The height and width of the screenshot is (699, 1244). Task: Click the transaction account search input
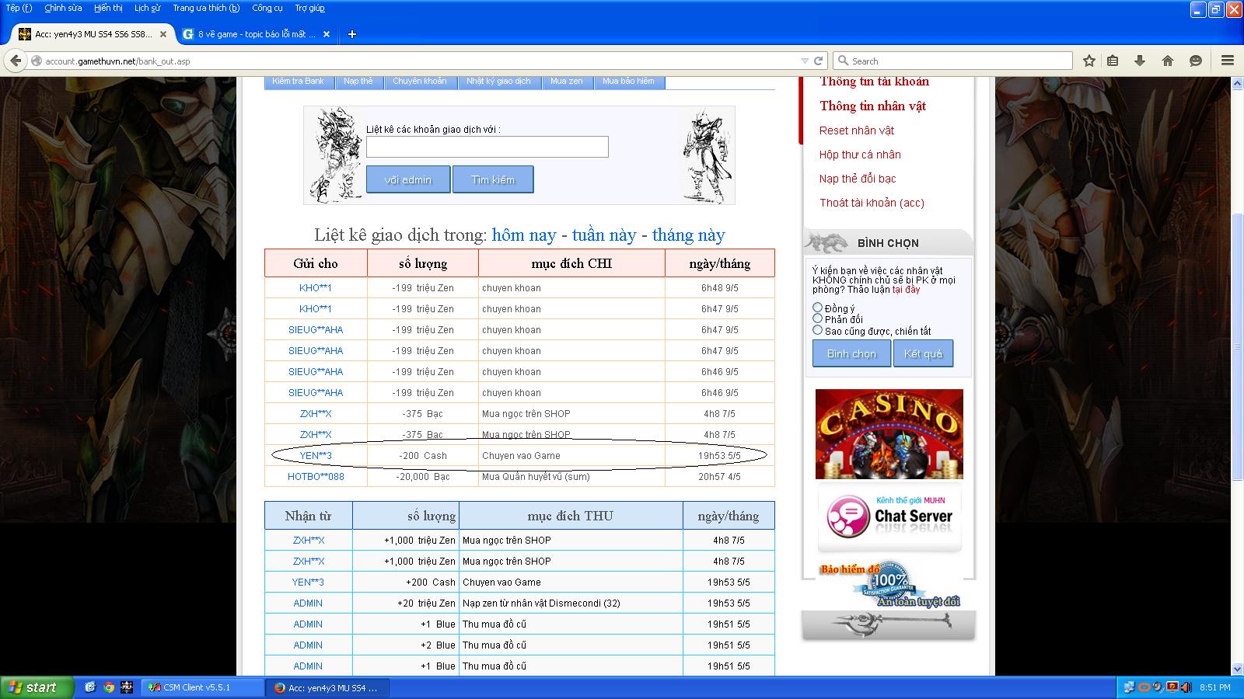[x=487, y=147]
